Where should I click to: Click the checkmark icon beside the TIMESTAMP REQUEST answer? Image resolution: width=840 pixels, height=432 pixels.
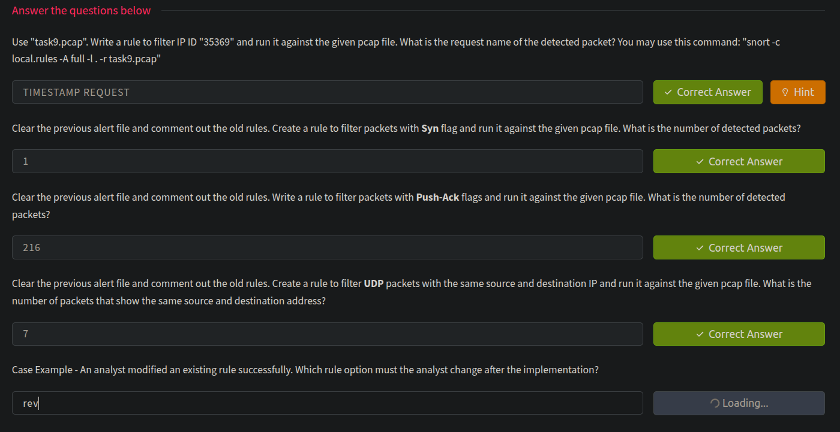(668, 92)
